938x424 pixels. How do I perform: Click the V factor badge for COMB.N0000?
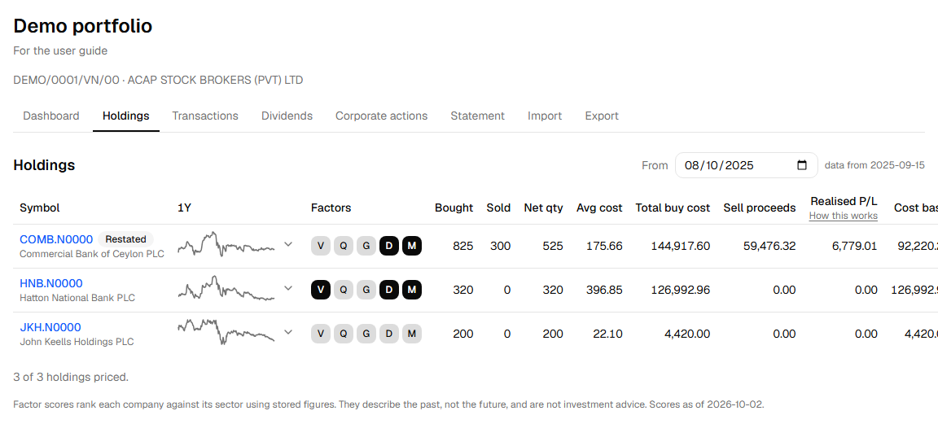[321, 246]
